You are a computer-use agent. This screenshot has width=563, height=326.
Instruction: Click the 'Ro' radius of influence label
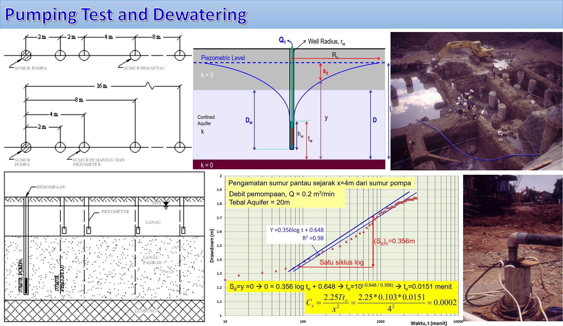click(335, 55)
